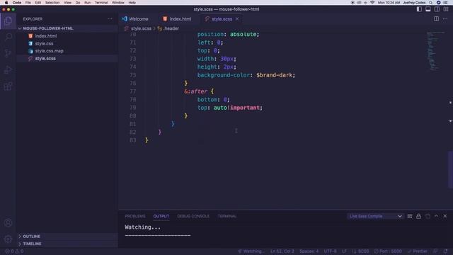Open the File menu
The width and height of the screenshot is (453, 255).
point(28,3)
